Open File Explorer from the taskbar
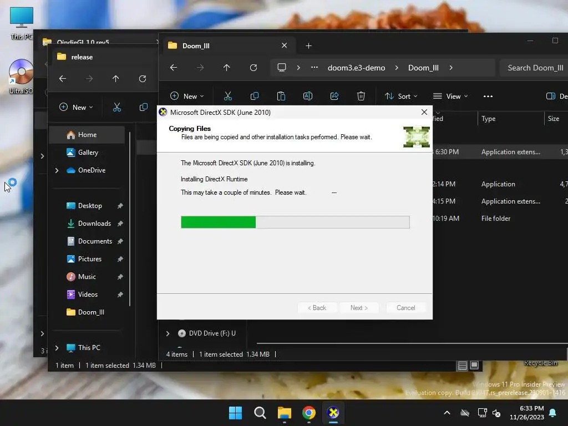This screenshot has width=568, height=426. click(285, 413)
